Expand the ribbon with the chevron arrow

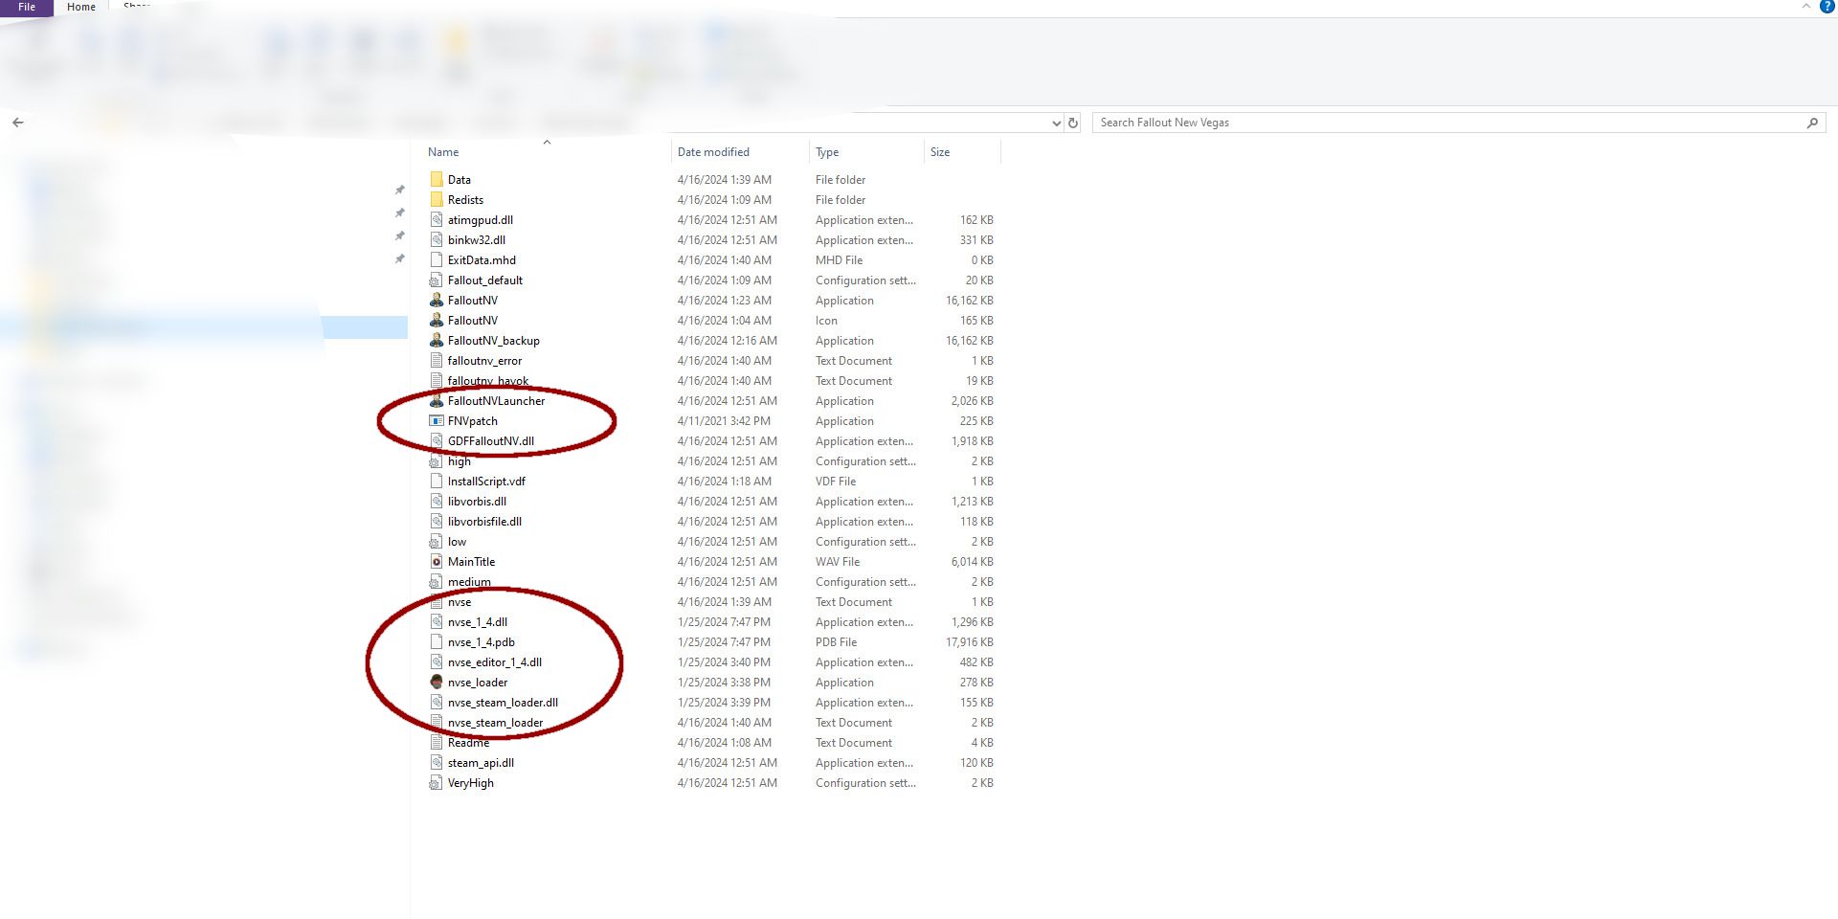pos(1805,6)
